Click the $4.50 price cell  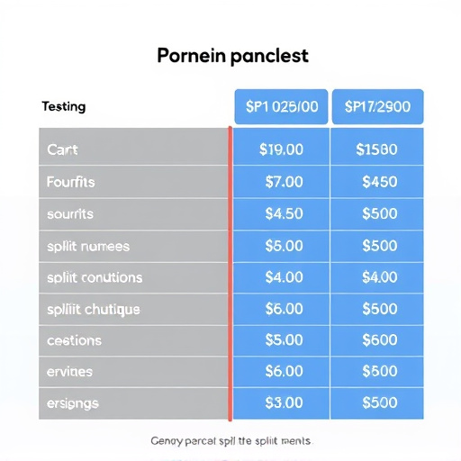click(281, 214)
